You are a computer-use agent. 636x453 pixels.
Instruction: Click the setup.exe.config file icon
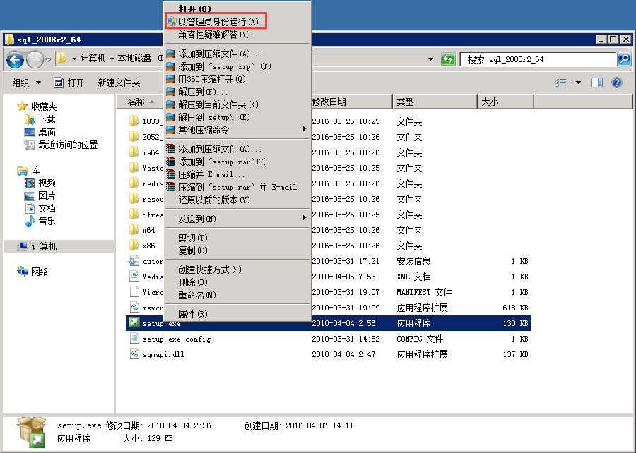click(x=134, y=339)
